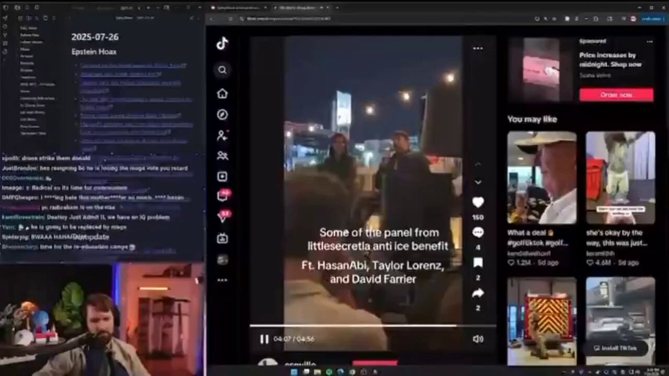This screenshot has height=376, width=669.
Task: Click 'Price increases by midnight' ad text
Action: click(x=610, y=60)
